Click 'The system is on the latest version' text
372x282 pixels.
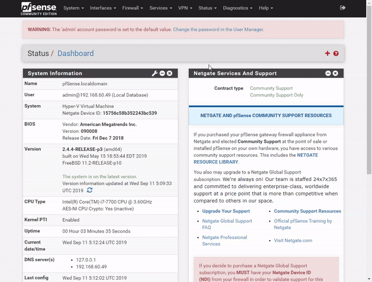coord(99,176)
